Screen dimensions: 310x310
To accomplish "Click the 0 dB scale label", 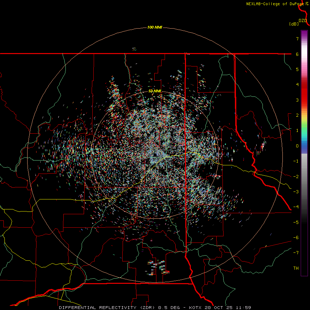I will [297, 146].
